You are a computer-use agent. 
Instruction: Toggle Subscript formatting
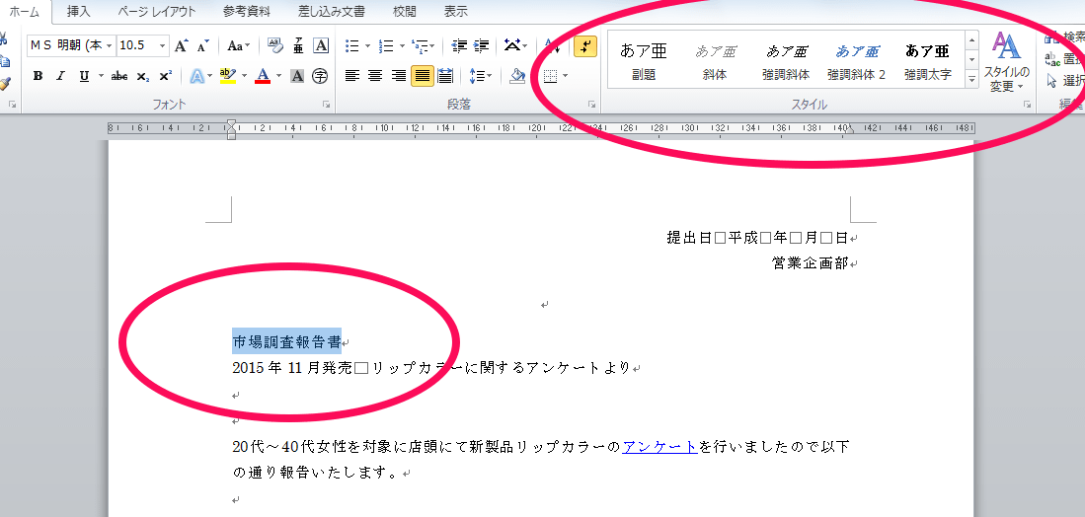[x=142, y=76]
